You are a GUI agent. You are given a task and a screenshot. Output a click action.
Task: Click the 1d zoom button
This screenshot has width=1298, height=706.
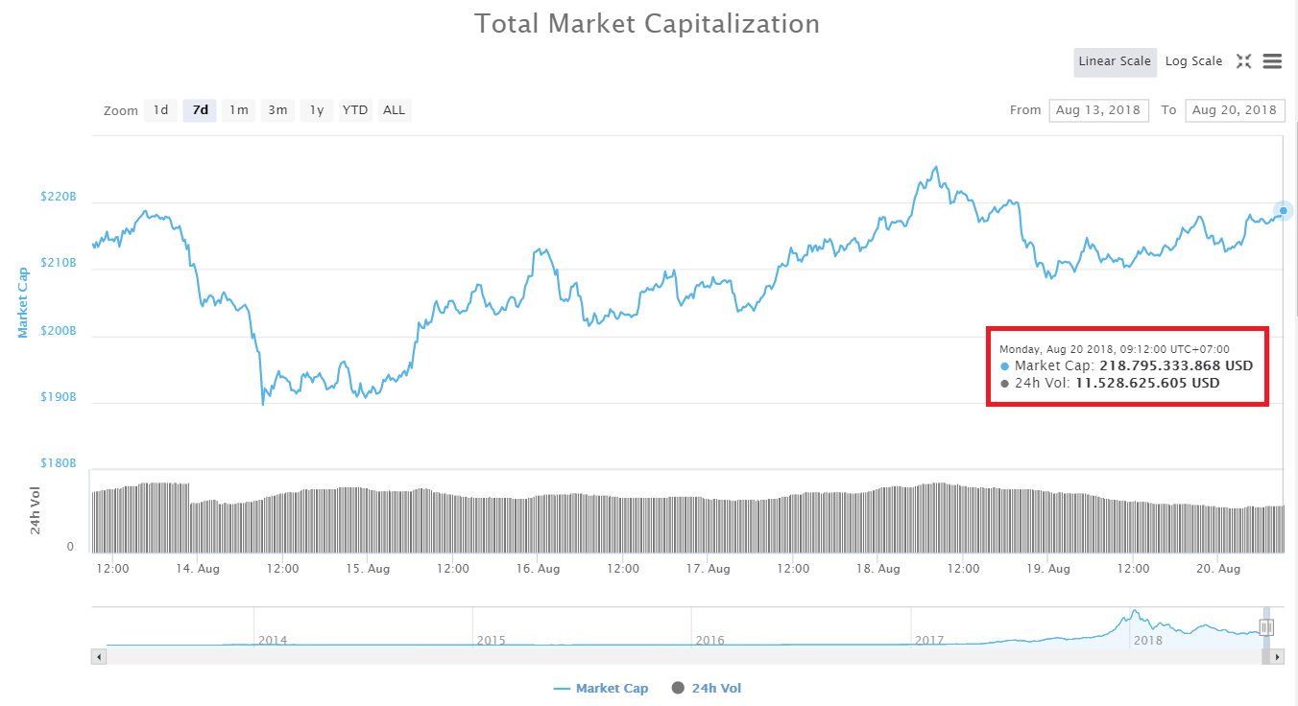160,109
